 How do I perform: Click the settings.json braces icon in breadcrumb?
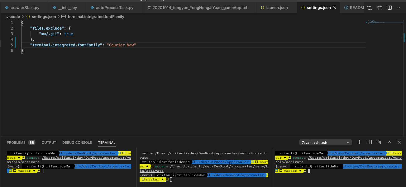28,17
